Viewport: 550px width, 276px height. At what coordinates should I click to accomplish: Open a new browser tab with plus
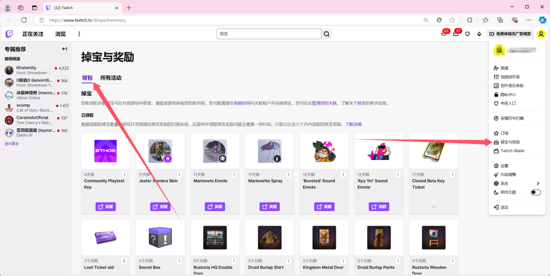[129, 8]
